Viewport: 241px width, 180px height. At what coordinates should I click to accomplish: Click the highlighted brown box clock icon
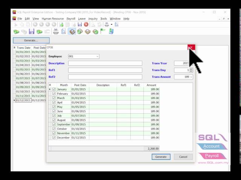[72, 31]
